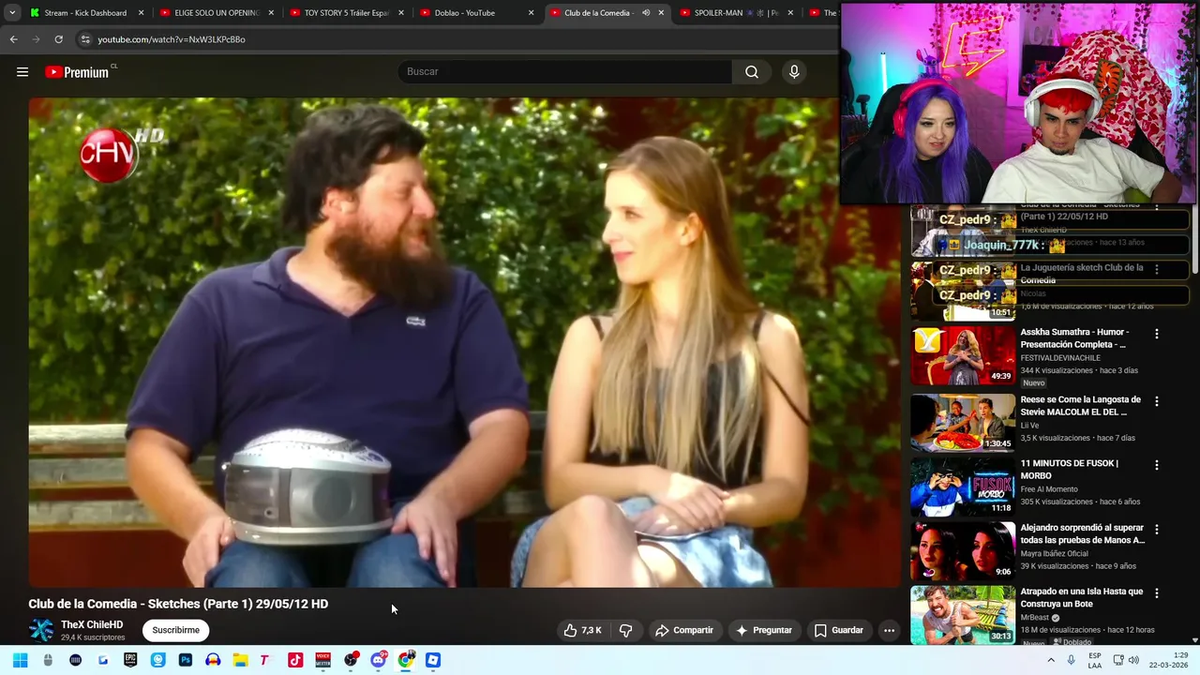Click video title 'Club de la Comedia - Sketches'
The width and height of the screenshot is (1200, 675).
178,605
